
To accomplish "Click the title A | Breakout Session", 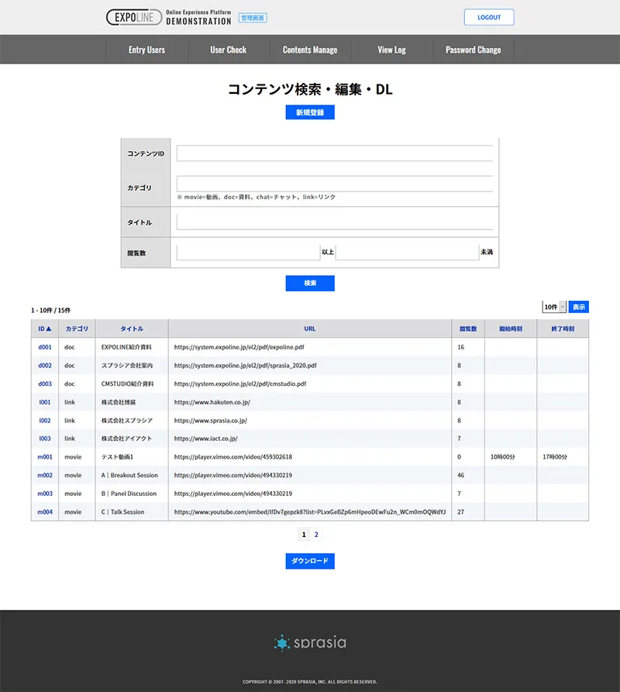I will 129,475.
